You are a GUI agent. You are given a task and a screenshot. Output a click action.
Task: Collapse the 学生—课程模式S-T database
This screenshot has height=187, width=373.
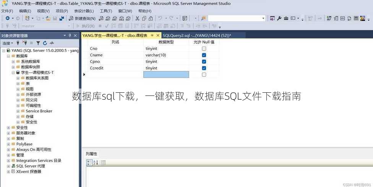[x=13, y=73]
